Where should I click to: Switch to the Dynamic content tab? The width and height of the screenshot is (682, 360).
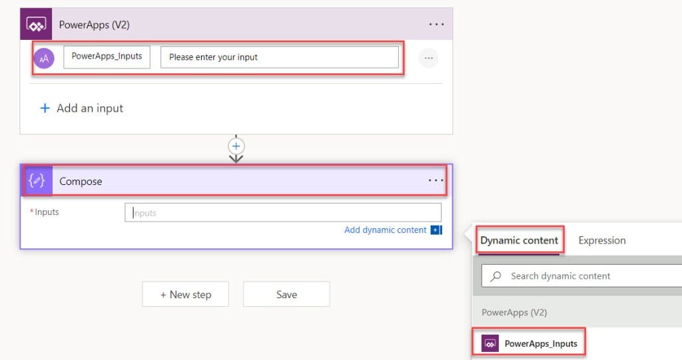[519, 240]
